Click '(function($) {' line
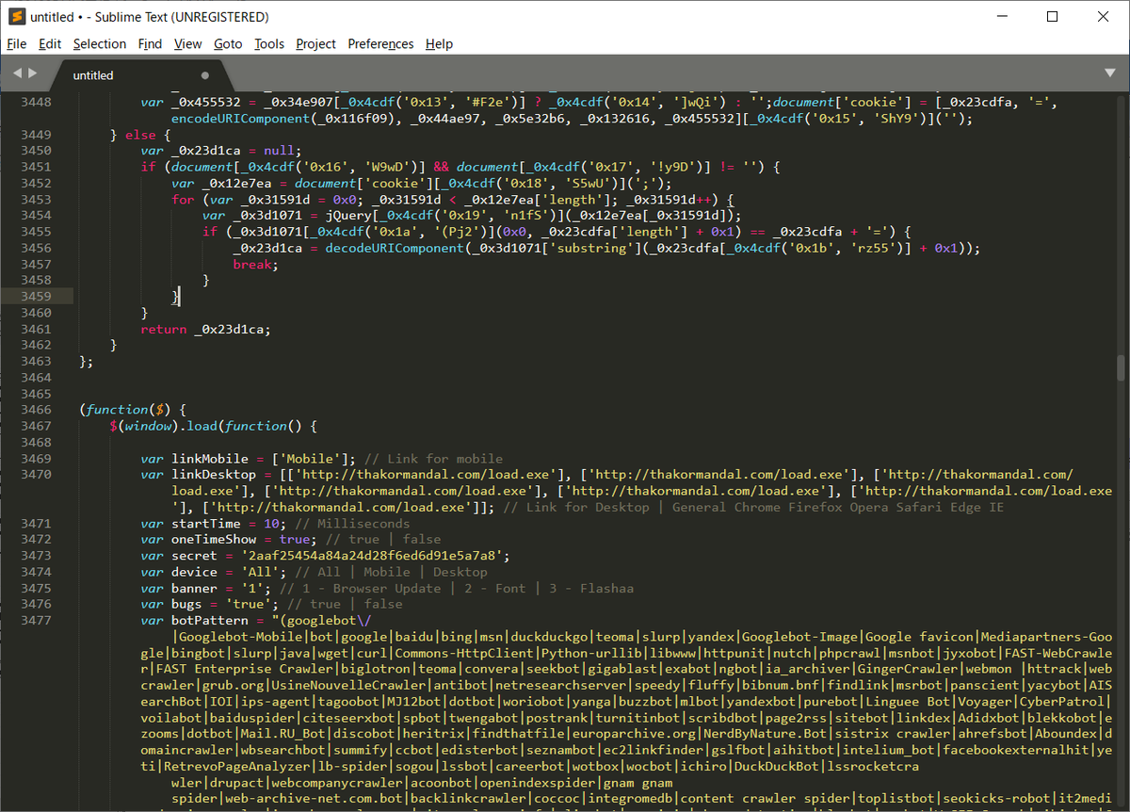This screenshot has height=812, width=1130. [135, 410]
